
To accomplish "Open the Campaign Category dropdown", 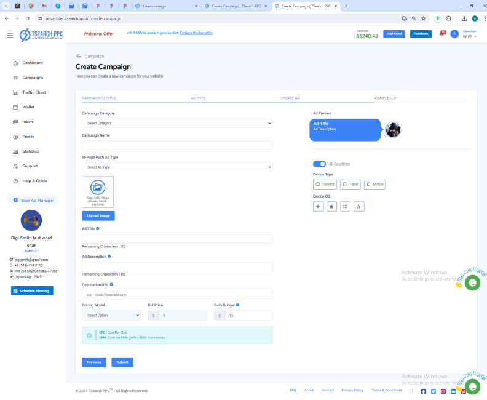I will [176, 123].
